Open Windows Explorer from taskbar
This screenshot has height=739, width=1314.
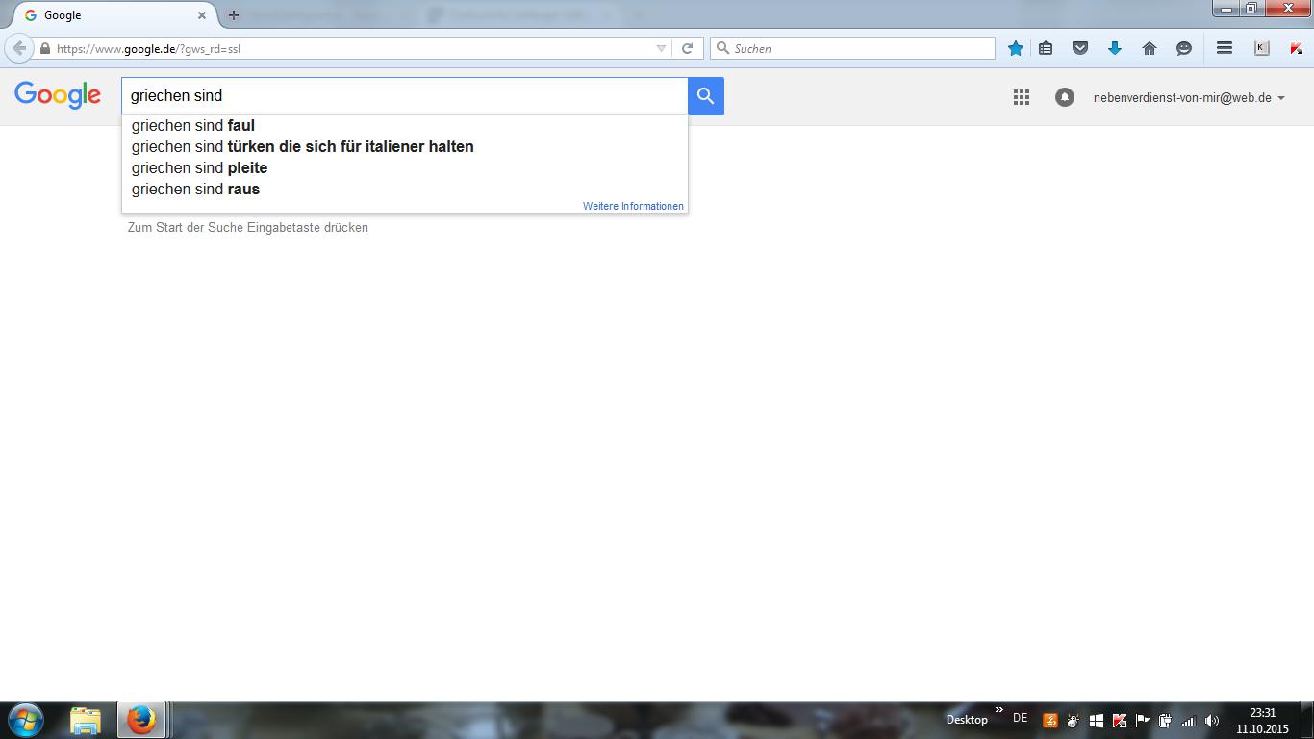click(x=86, y=720)
